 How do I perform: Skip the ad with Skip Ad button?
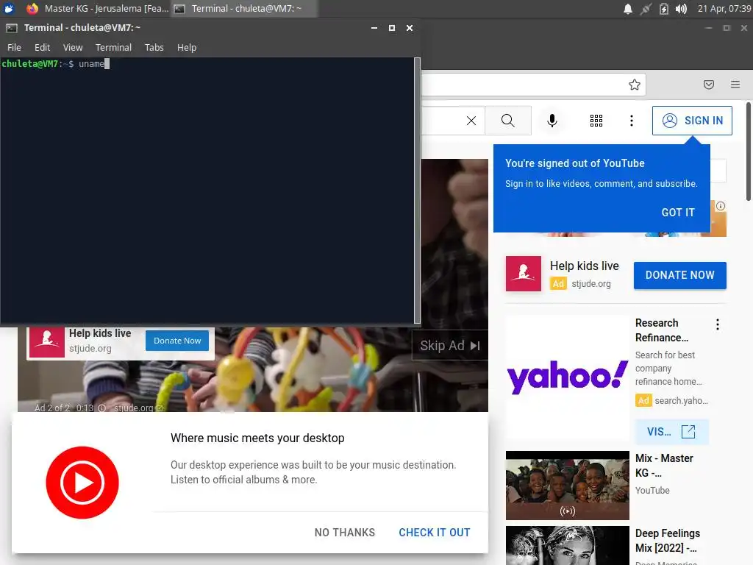[450, 346]
